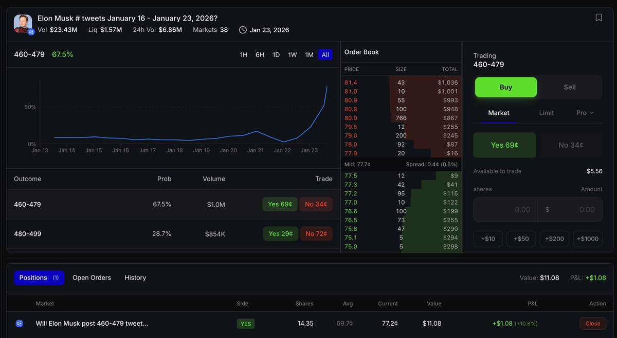Select the 460-479 outcome row
Image resolution: width=617 pixels, height=338 pixels.
pyautogui.click(x=173, y=204)
